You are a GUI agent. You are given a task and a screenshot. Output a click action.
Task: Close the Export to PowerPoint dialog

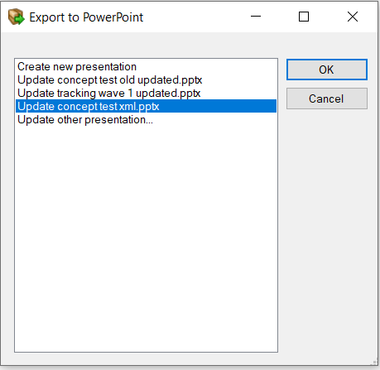coord(353,17)
